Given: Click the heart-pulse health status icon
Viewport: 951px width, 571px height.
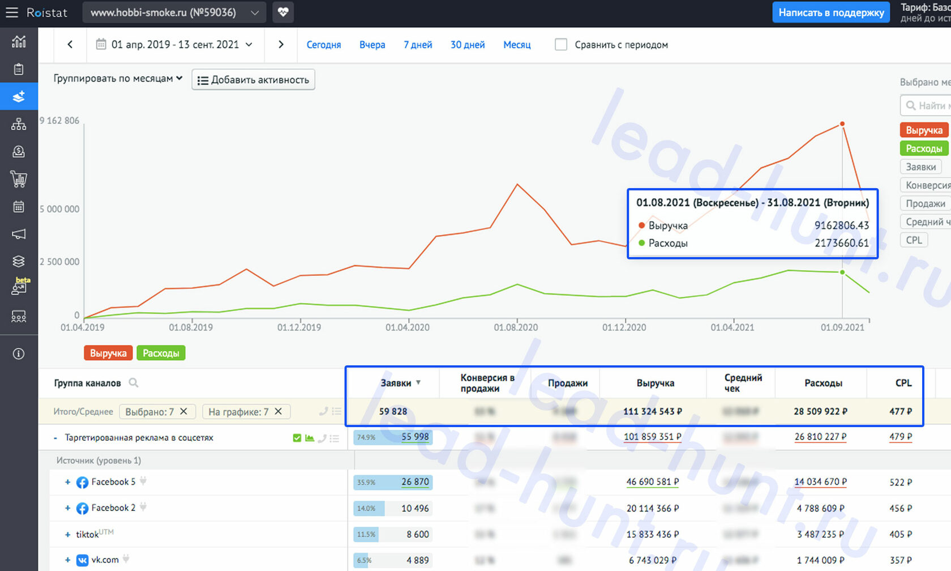Looking at the screenshot, I should pos(283,12).
